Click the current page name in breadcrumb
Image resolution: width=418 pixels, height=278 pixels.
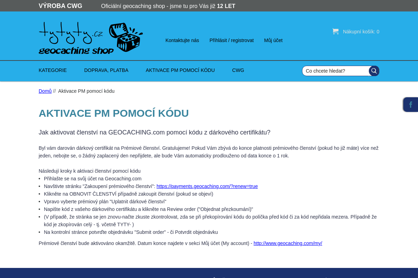[x=86, y=91]
